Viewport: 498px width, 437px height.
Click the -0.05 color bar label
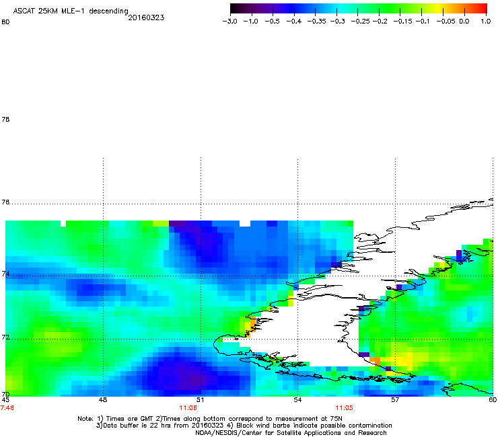(446, 22)
